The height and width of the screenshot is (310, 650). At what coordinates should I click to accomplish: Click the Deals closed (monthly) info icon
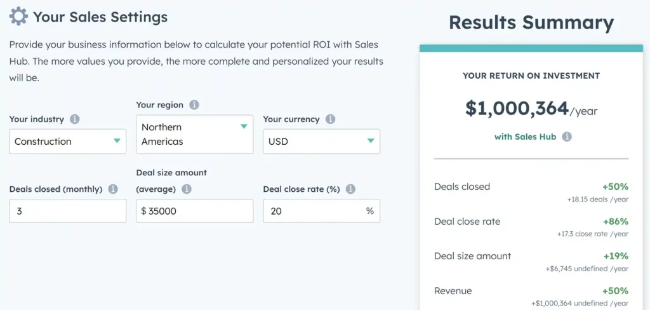pyautogui.click(x=113, y=189)
